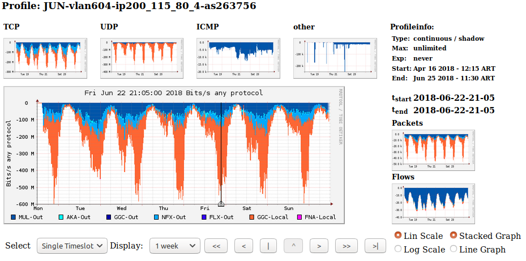Open the Single Timeslot select dropdown
526x261 pixels.
point(72,246)
